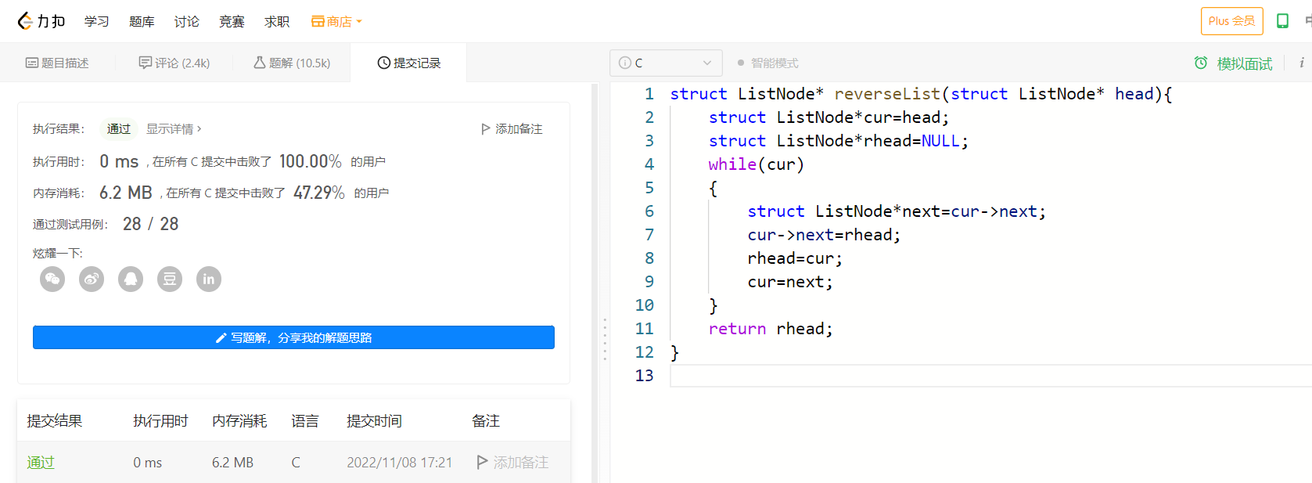Share result via LinkedIn icon
This screenshot has height=483, width=1312.
coord(209,279)
